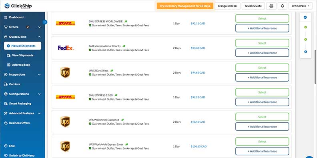The image size is (317, 158).
Task: Click the page vertical scrollbar
Action: pyautogui.click(x=315, y=67)
